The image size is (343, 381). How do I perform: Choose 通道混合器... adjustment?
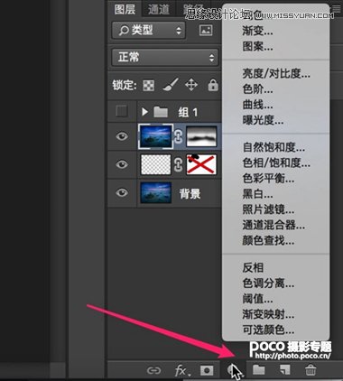point(273,225)
